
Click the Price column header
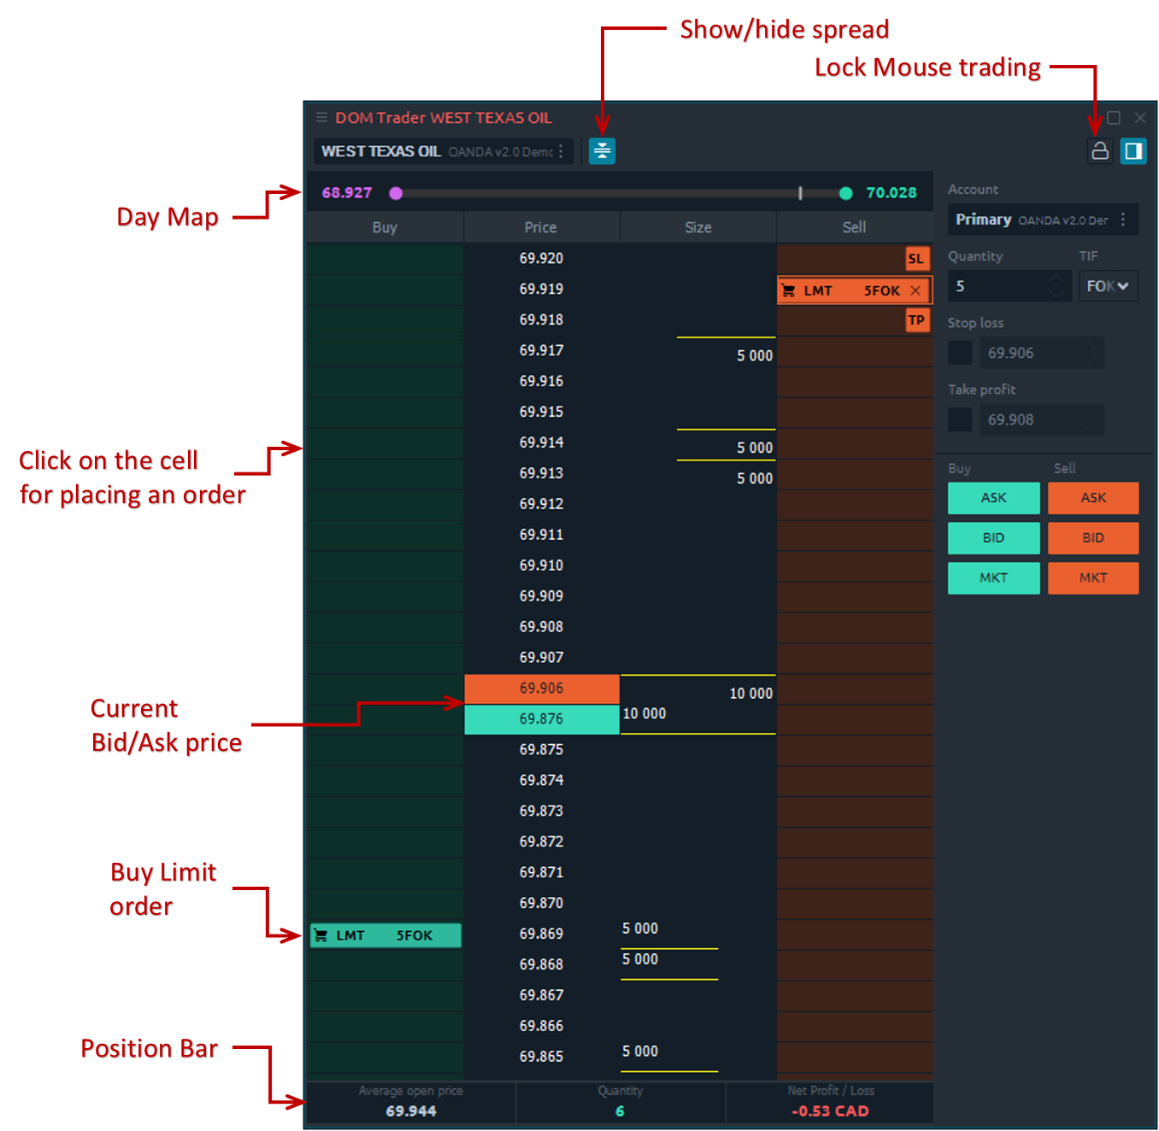[x=540, y=227]
